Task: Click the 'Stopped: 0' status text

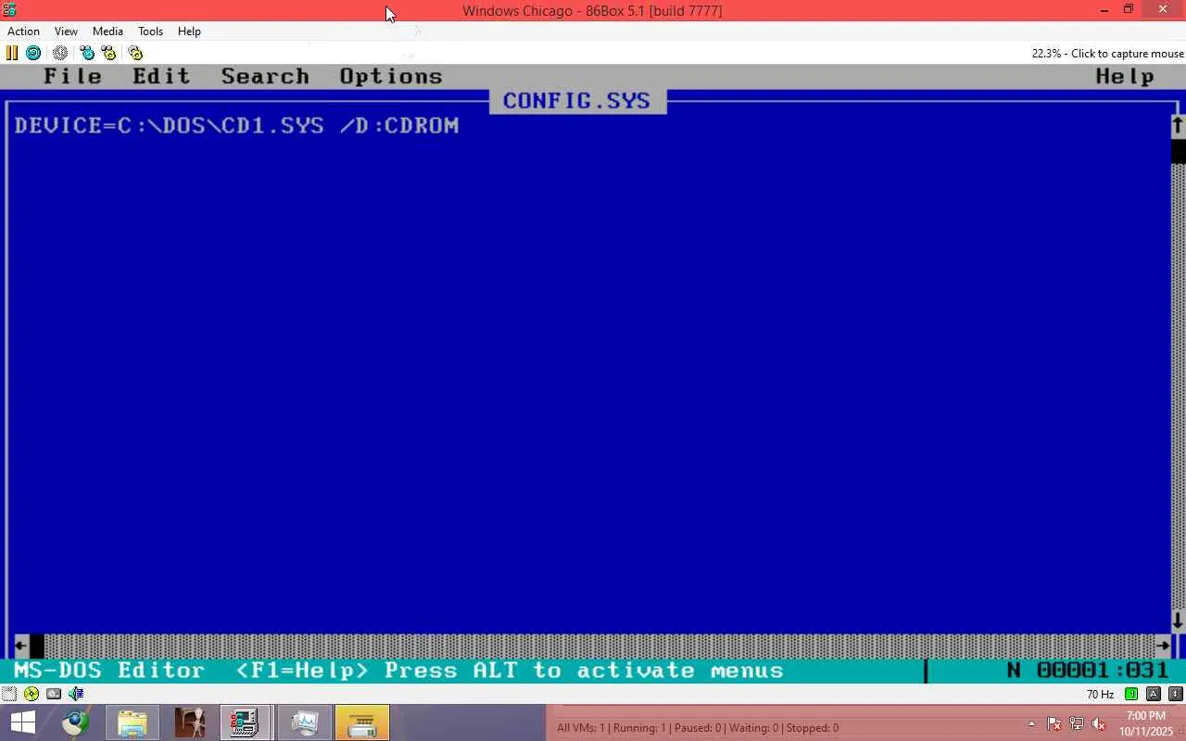Action: 813,728
